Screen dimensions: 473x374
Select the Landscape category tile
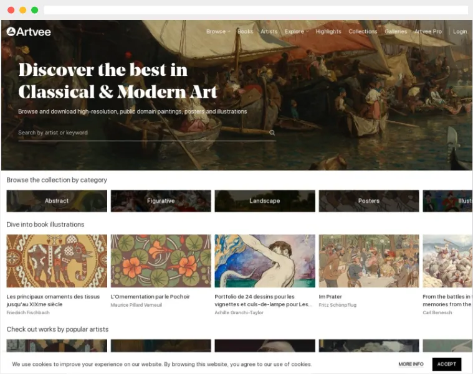coord(265,201)
